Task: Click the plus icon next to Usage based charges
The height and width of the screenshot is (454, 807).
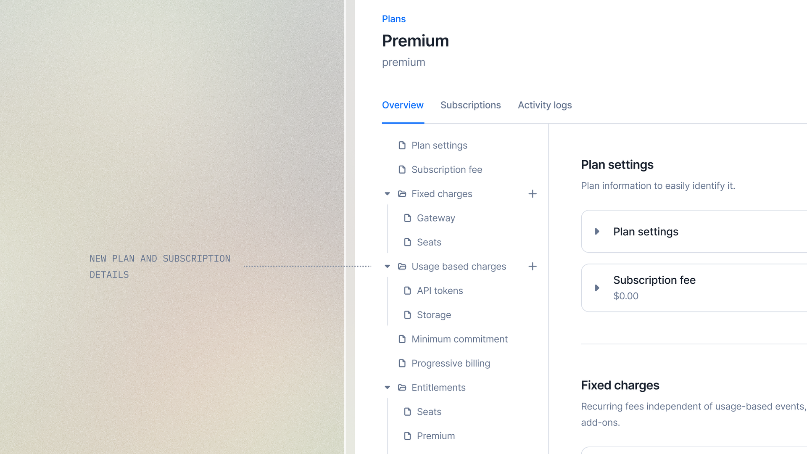Action: pos(533,267)
